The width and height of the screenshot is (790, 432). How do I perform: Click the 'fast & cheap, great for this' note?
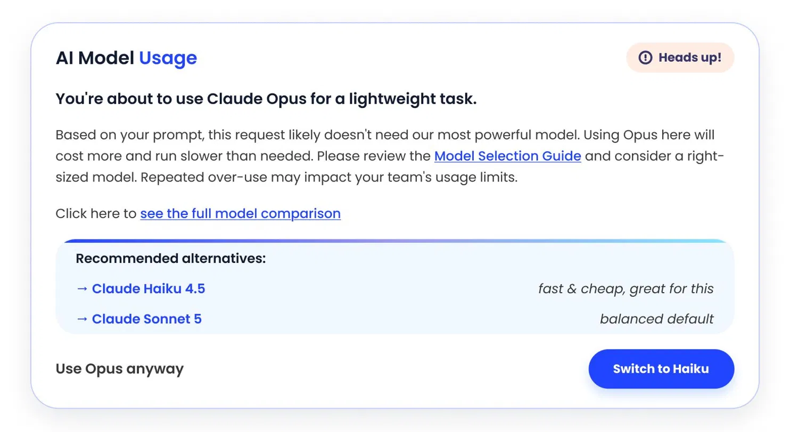(626, 289)
